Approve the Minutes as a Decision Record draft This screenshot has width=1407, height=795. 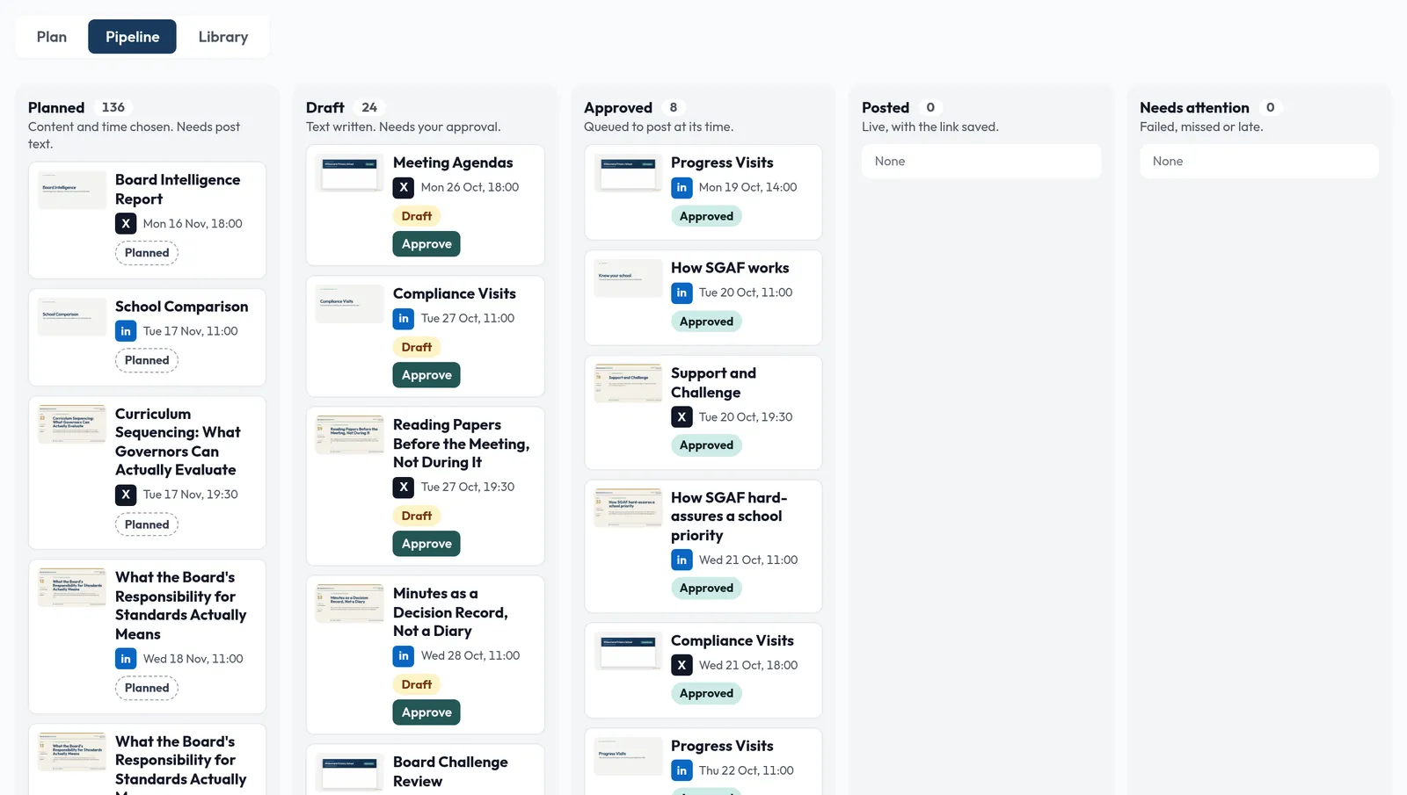tap(426, 712)
